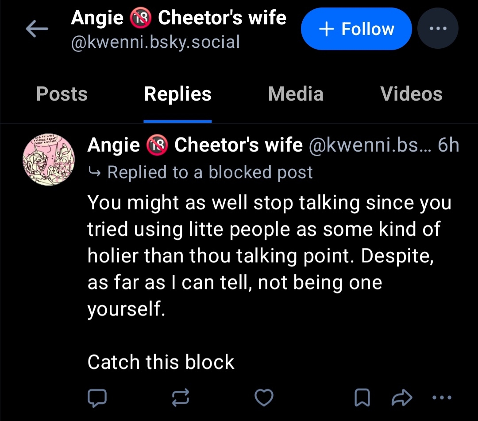Reply to the post using the comment icon
Image resolution: width=478 pixels, height=421 pixels.
tap(97, 398)
